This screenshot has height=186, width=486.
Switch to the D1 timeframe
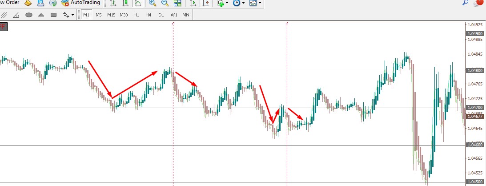tap(161, 15)
